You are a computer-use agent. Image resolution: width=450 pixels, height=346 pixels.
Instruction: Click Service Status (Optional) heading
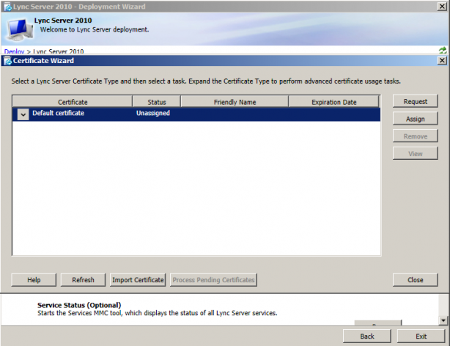[x=79, y=305]
